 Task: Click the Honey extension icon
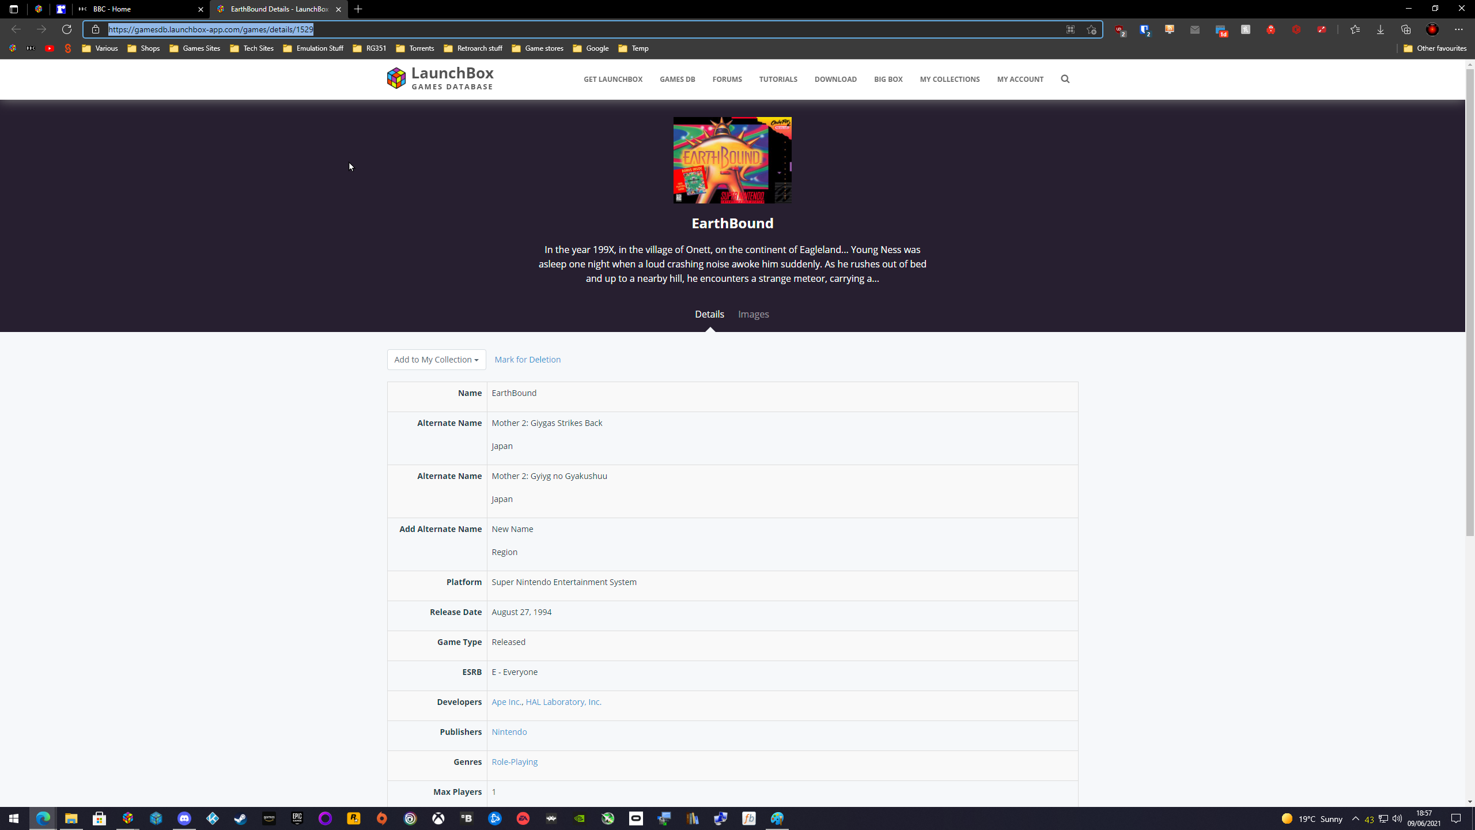[1246, 29]
